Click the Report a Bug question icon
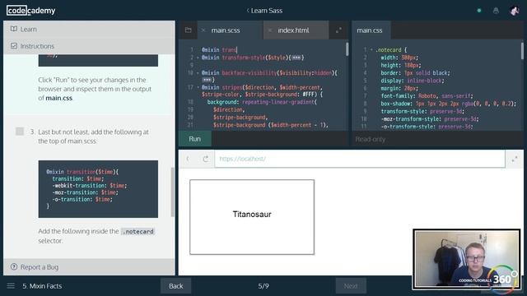The image size is (527, 296). 14,266
